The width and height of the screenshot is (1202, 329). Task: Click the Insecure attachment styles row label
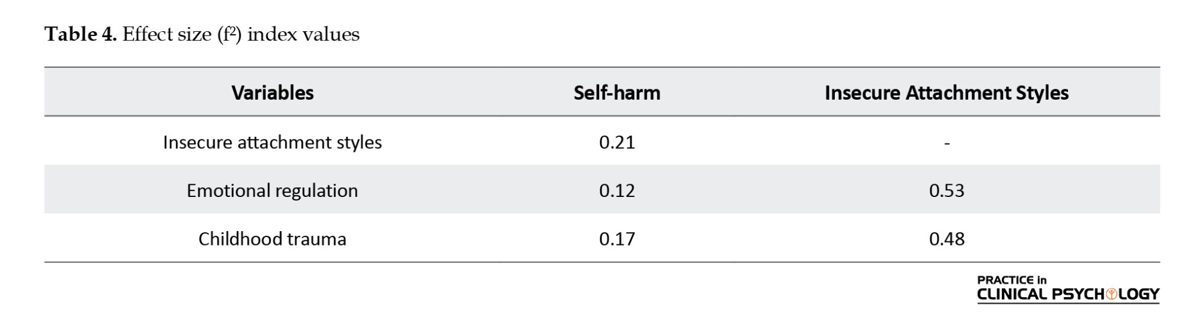coord(272,142)
